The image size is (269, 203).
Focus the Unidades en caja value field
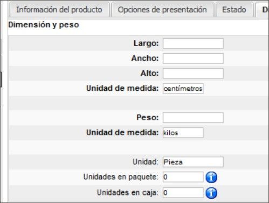click(x=183, y=193)
